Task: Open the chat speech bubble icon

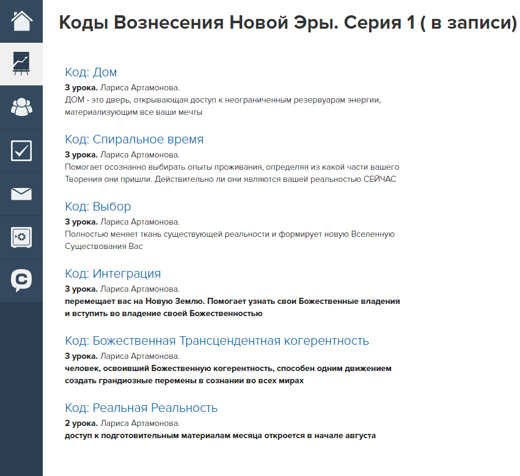Action: point(21,281)
